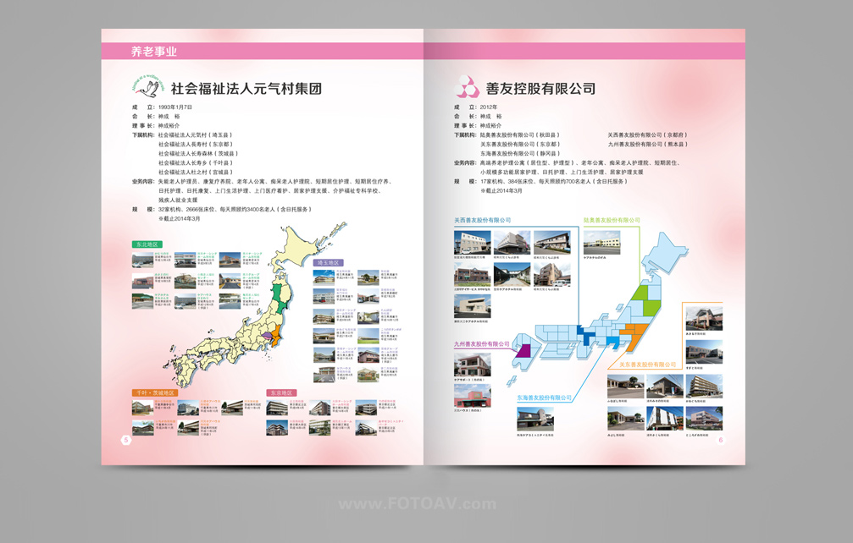Select the heading 善友控股有限公司
The height and width of the screenshot is (543, 853).
[540, 89]
